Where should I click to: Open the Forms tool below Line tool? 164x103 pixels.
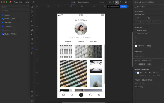coord(32,21)
